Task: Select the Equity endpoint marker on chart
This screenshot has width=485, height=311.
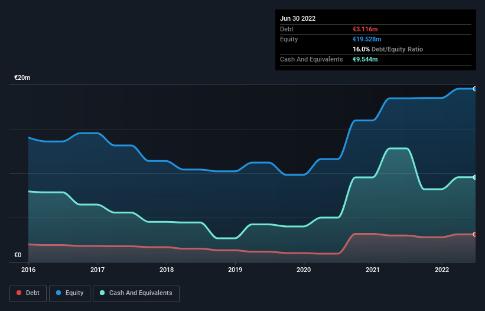Action: [x=475, y=89]
